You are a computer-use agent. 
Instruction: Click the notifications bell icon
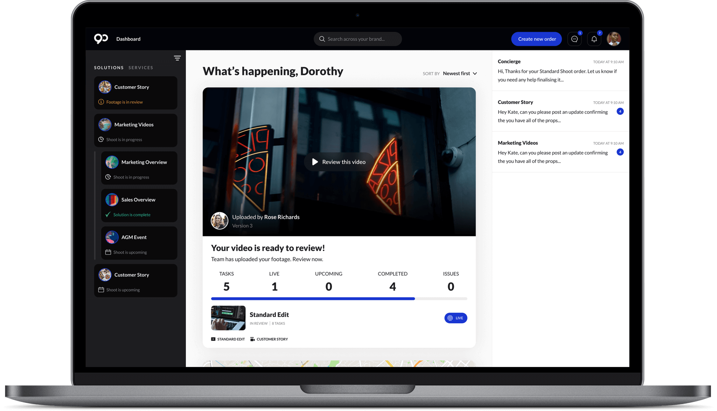(x=594, y=39)
